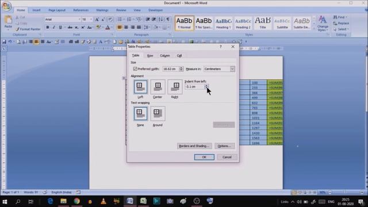Click Clear Formatting icon

(x=110, y=20)
